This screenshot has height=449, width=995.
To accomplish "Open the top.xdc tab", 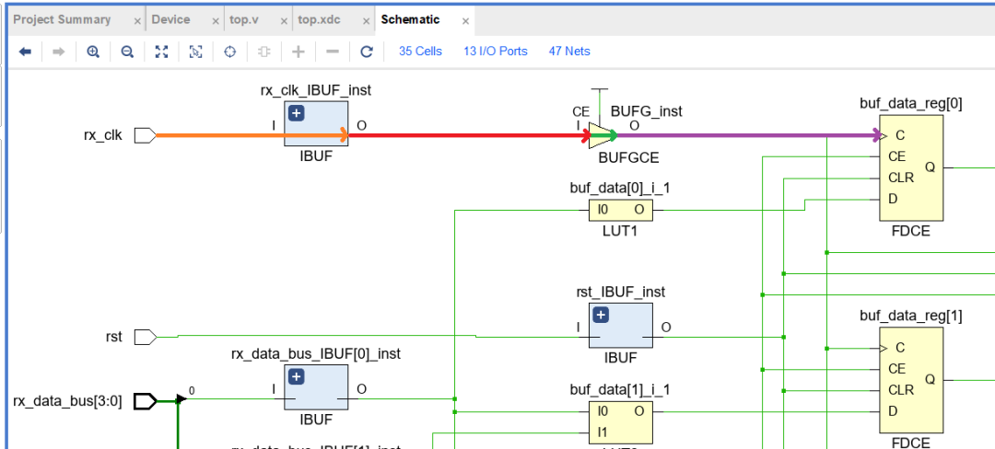I will click(319, 19).
